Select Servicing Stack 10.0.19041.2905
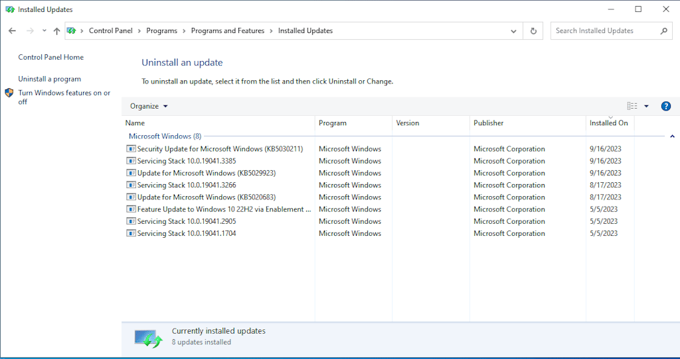Screen dimensions: 680x359 (x=378, y=221)
